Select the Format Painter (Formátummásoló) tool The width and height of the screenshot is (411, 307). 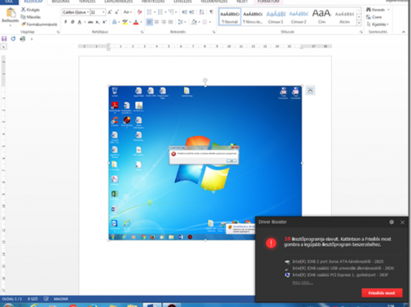pyautogui.click(x=39, y=24)
